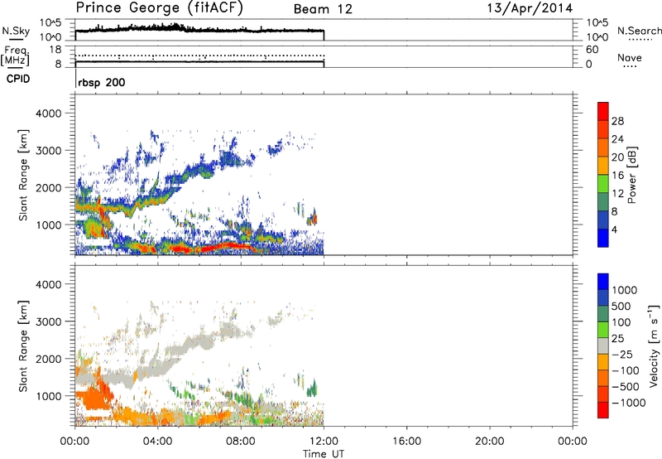This screenshot has height=459, width=662.
Task: Click the frequency axis value 18
Action: (x=55, y=50)
